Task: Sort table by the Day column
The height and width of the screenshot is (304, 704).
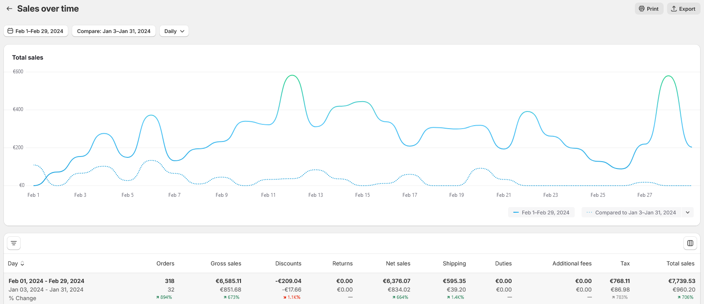Action: [x=16, y=264]
